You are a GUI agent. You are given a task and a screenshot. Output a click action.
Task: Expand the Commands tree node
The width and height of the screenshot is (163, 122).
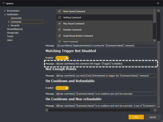coord(8,22)
